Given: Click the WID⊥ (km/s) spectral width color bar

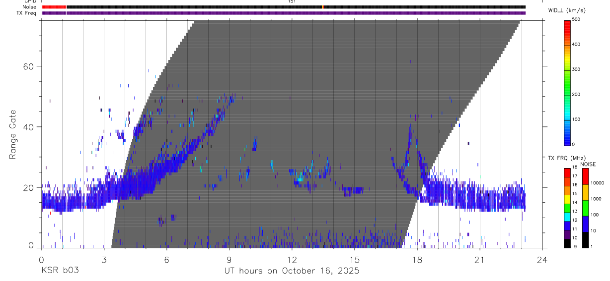Looking at the screenshot, I should tap(567, 82).
